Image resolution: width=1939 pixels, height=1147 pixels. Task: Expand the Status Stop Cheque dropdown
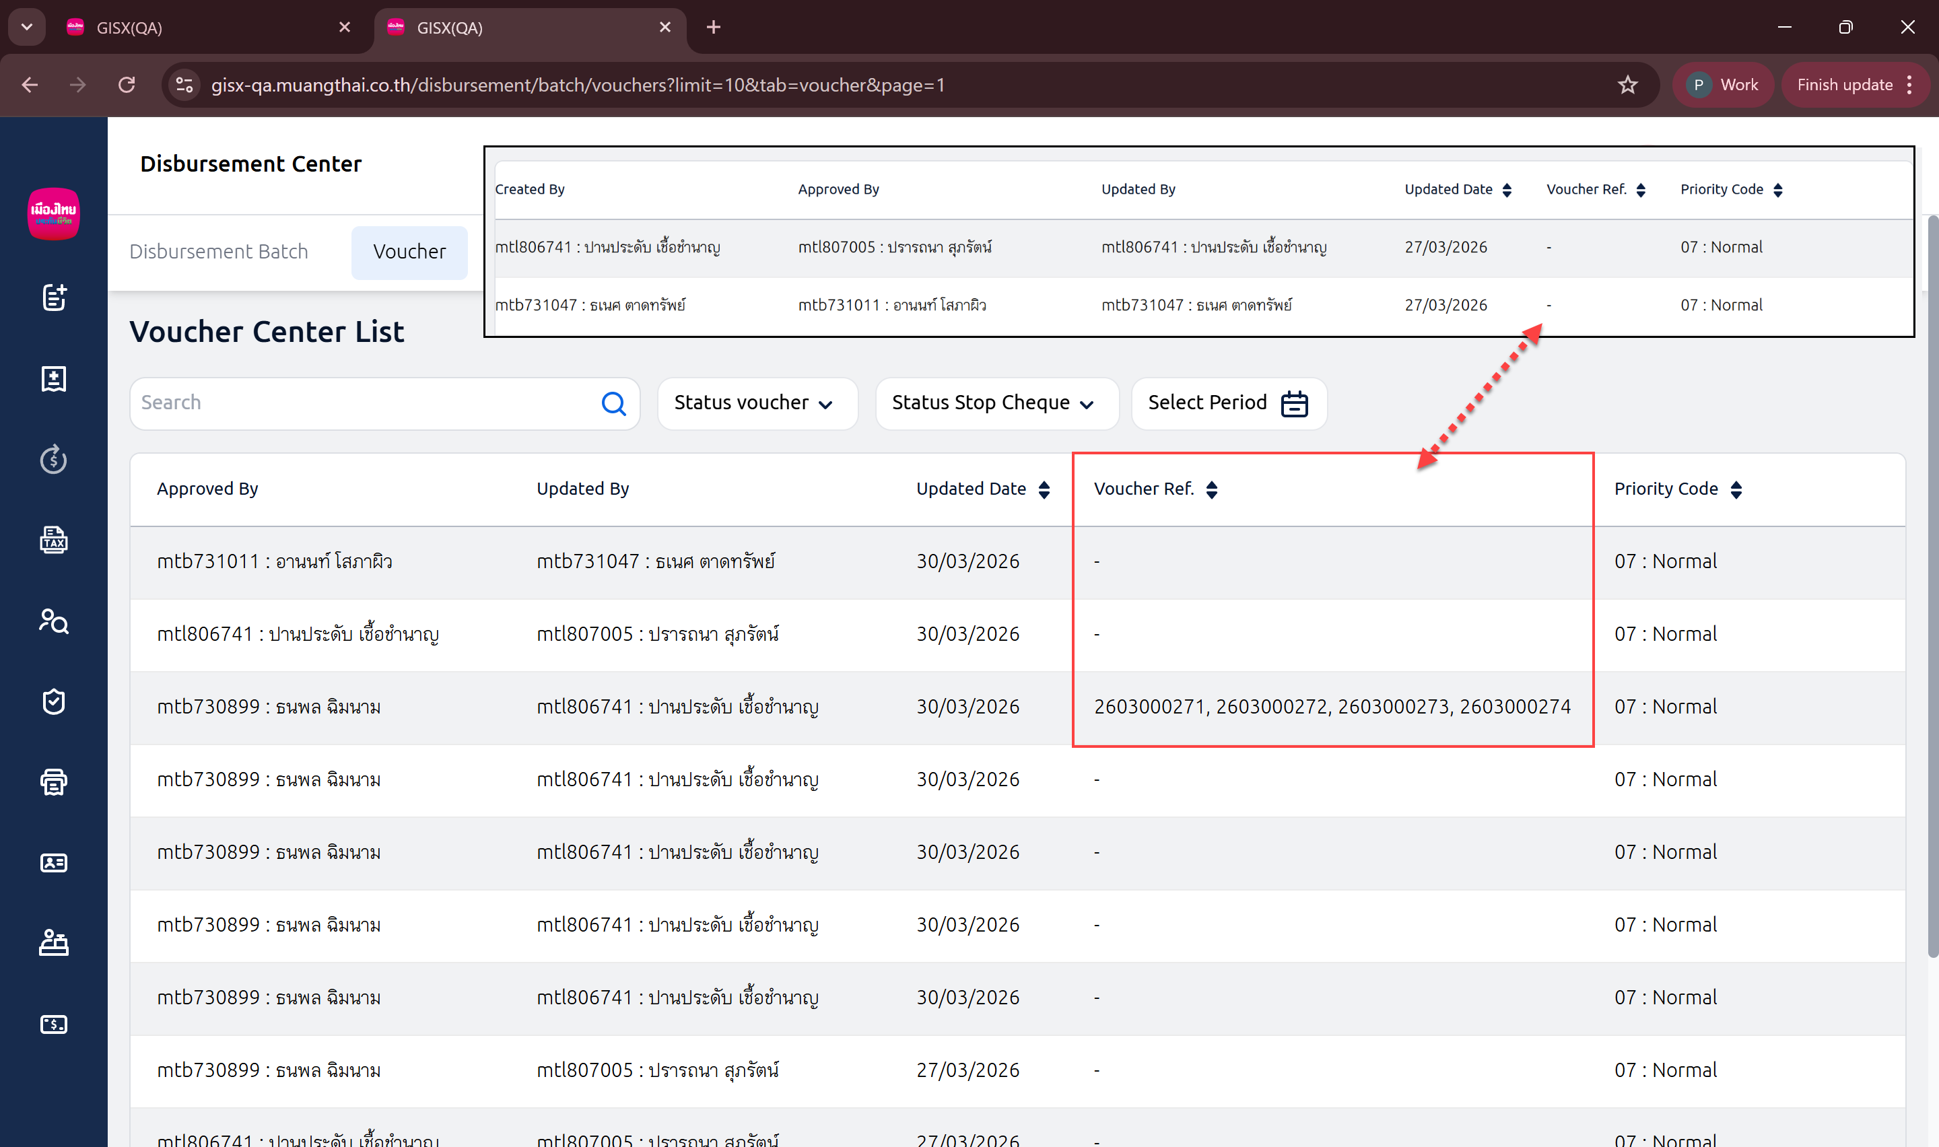(995, 403)
